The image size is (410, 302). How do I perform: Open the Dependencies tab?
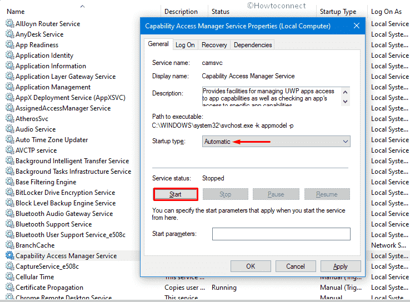(x=253, y=45)
